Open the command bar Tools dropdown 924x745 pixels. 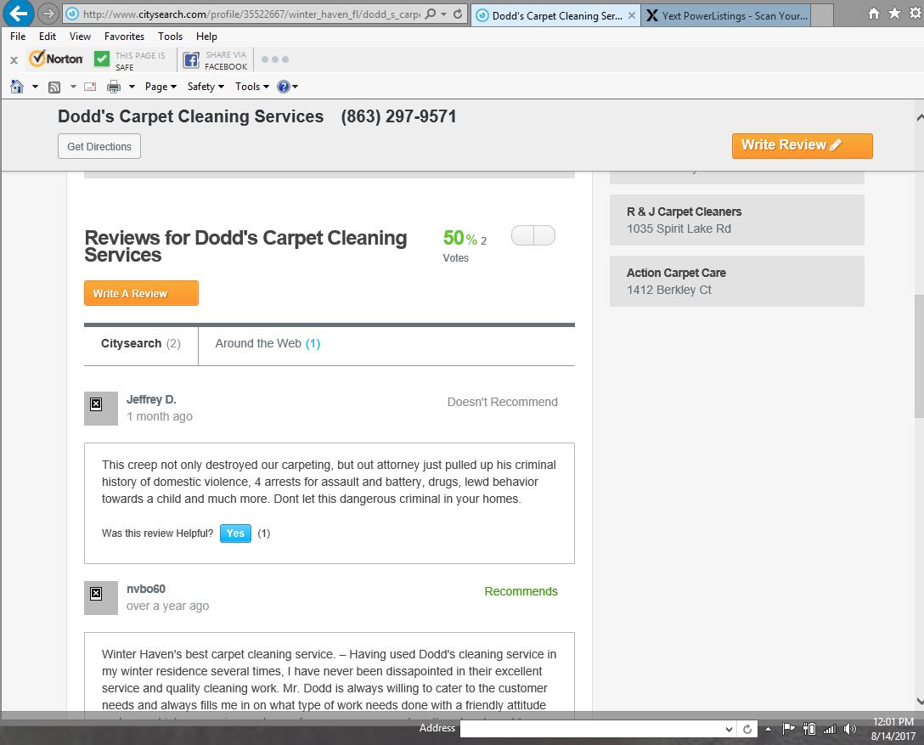click(252, 87)
